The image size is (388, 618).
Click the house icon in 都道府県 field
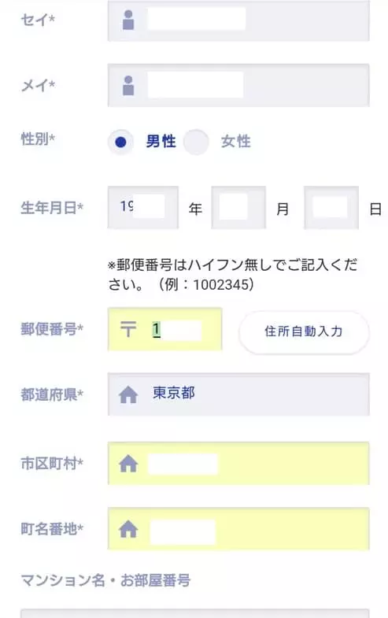click(x=128, y=394)
